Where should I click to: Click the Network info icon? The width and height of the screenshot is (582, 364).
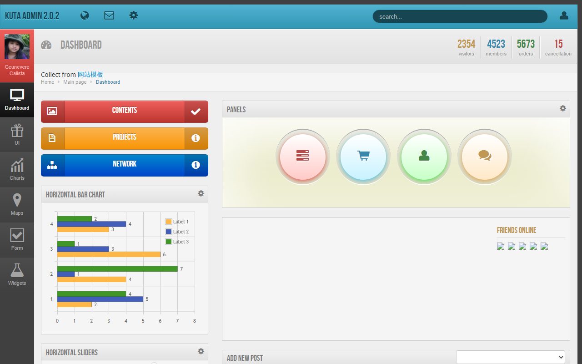[x=196, y=165]
